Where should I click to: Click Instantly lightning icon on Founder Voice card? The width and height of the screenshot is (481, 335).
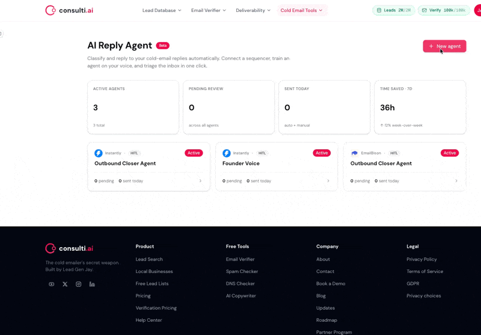coord(227,153)
